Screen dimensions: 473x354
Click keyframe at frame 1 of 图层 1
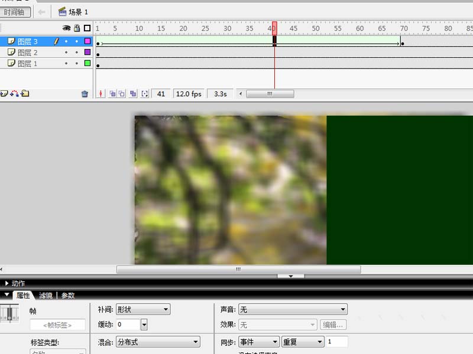tap(98, 65)
